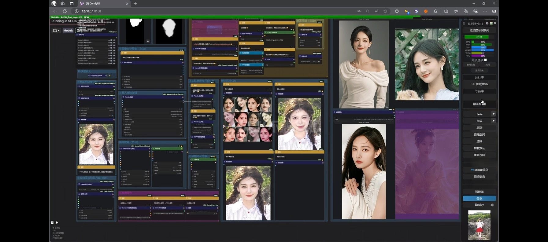Add the page to browser favorites
This screenshot has width=548, height=242.
point(385,11)
